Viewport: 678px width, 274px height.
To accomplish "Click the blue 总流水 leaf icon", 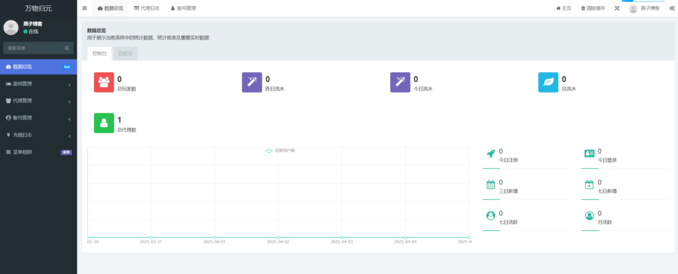I will pyautogui.click(x=548, y=83).
